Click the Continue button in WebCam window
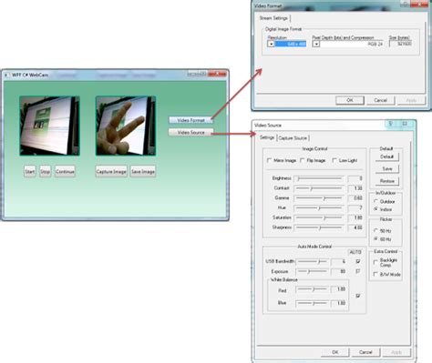The image size is (432, 363). [x=65, y=172]
